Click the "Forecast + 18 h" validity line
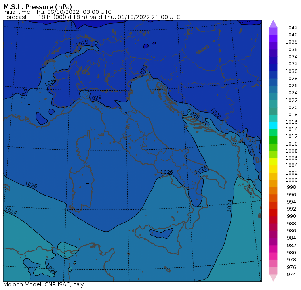This screenshot has width=301, height=290. point(92,17)
